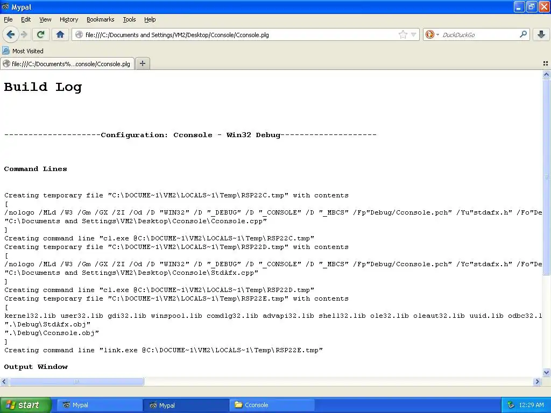Open the Downloads arrow button
This screenshot has height=413, width=551.
[x=541, y=34]
